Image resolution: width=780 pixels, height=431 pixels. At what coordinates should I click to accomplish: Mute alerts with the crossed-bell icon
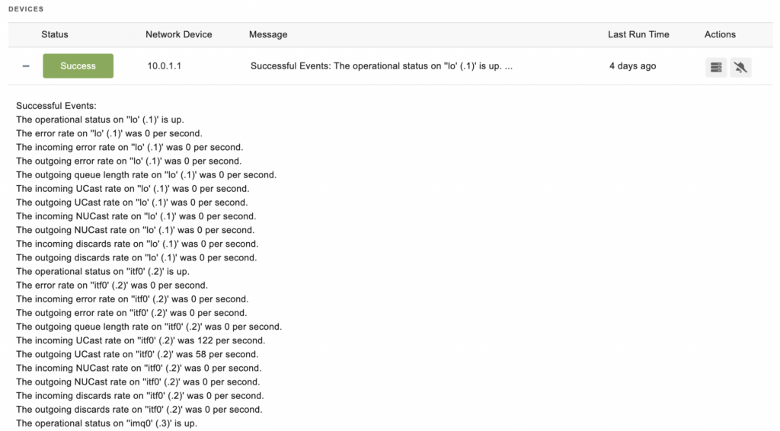click(740, 67)
